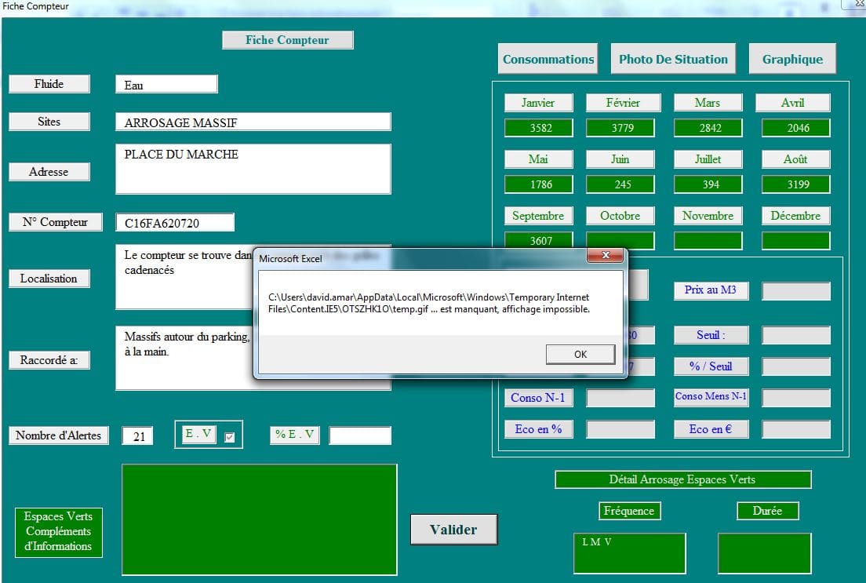Click the Janvier month label
The height and width of the screenshot is (583, 866).
[538, 103]
